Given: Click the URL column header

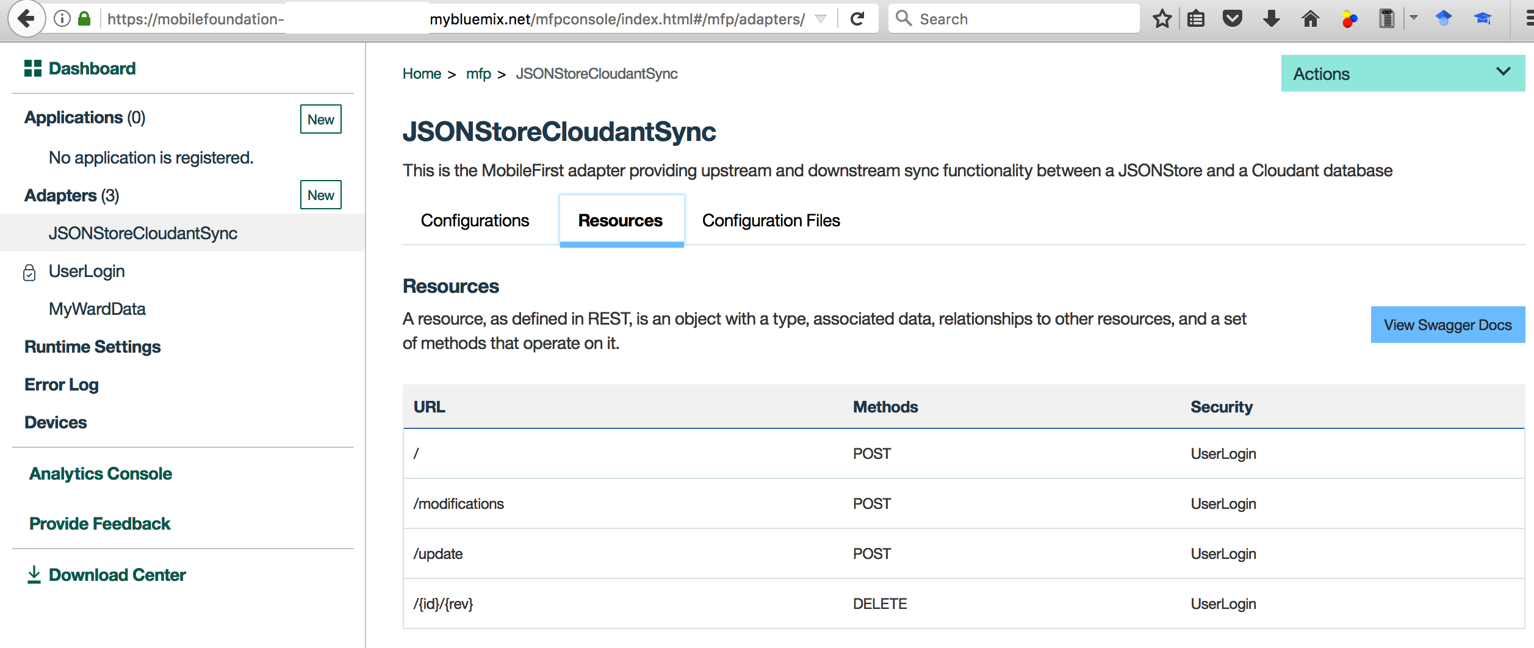Looking at the screenshot, I should click(x=430, y=407).
